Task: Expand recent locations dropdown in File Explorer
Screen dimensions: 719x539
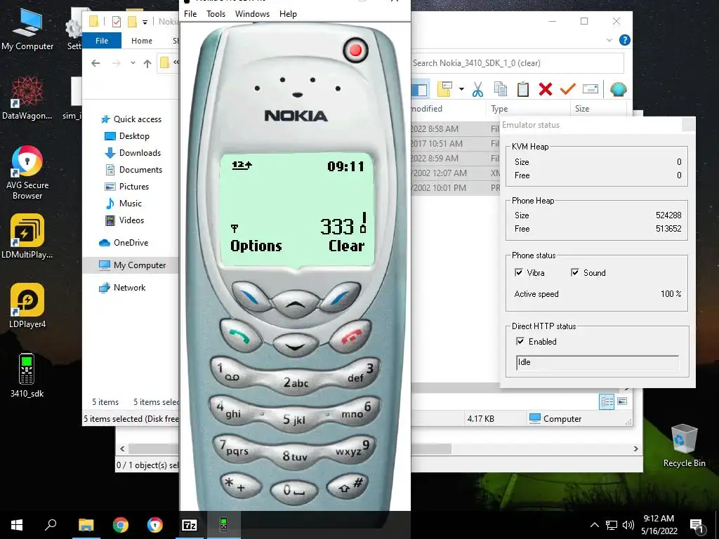Action: coord(133,62)
